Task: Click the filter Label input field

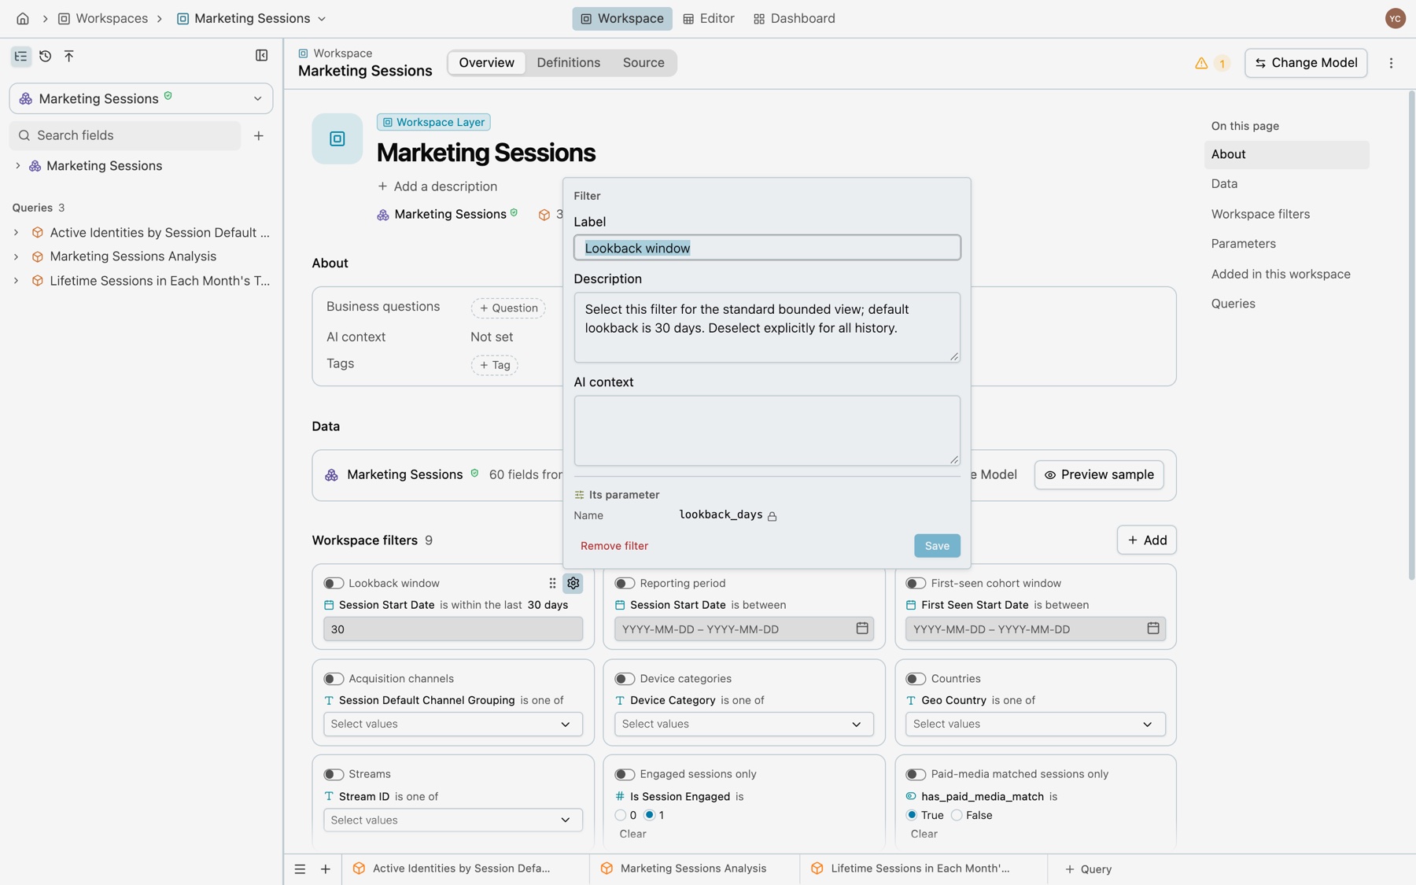Action: (767, 248)
